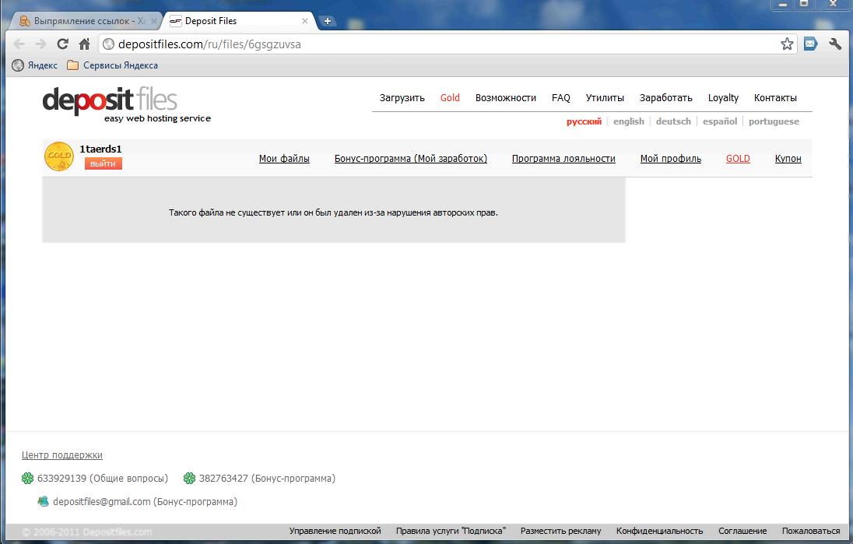The height and width of the screenshot is (544, 853).
Task: Click the file-not-found message text
Action: pos(333,212)
